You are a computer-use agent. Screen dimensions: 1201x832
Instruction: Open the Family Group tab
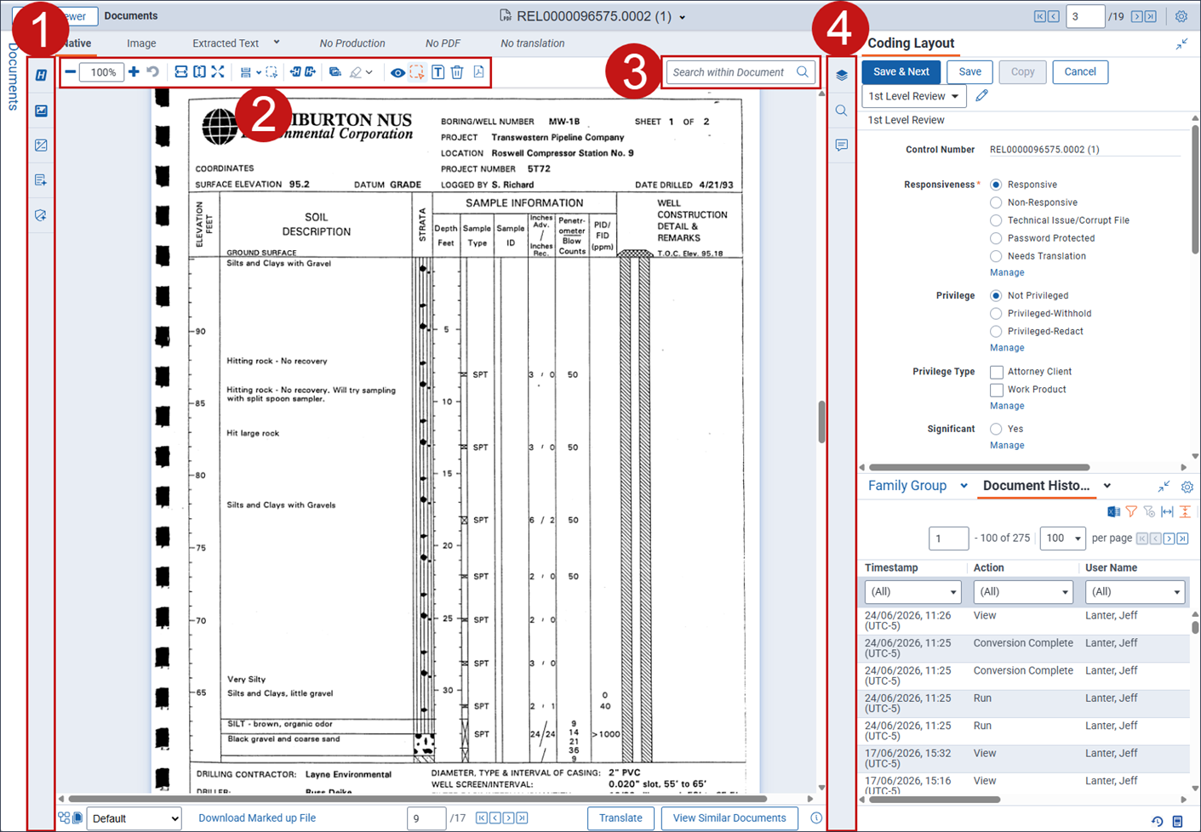[x=907, y=486]
